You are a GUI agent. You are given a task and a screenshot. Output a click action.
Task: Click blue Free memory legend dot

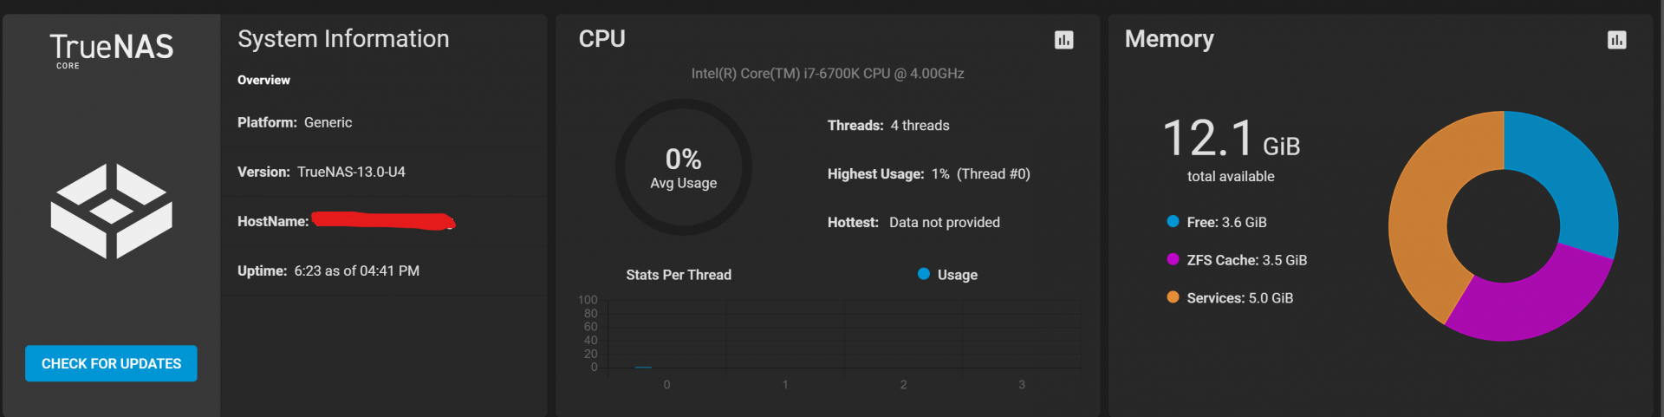pos(1173,222)
